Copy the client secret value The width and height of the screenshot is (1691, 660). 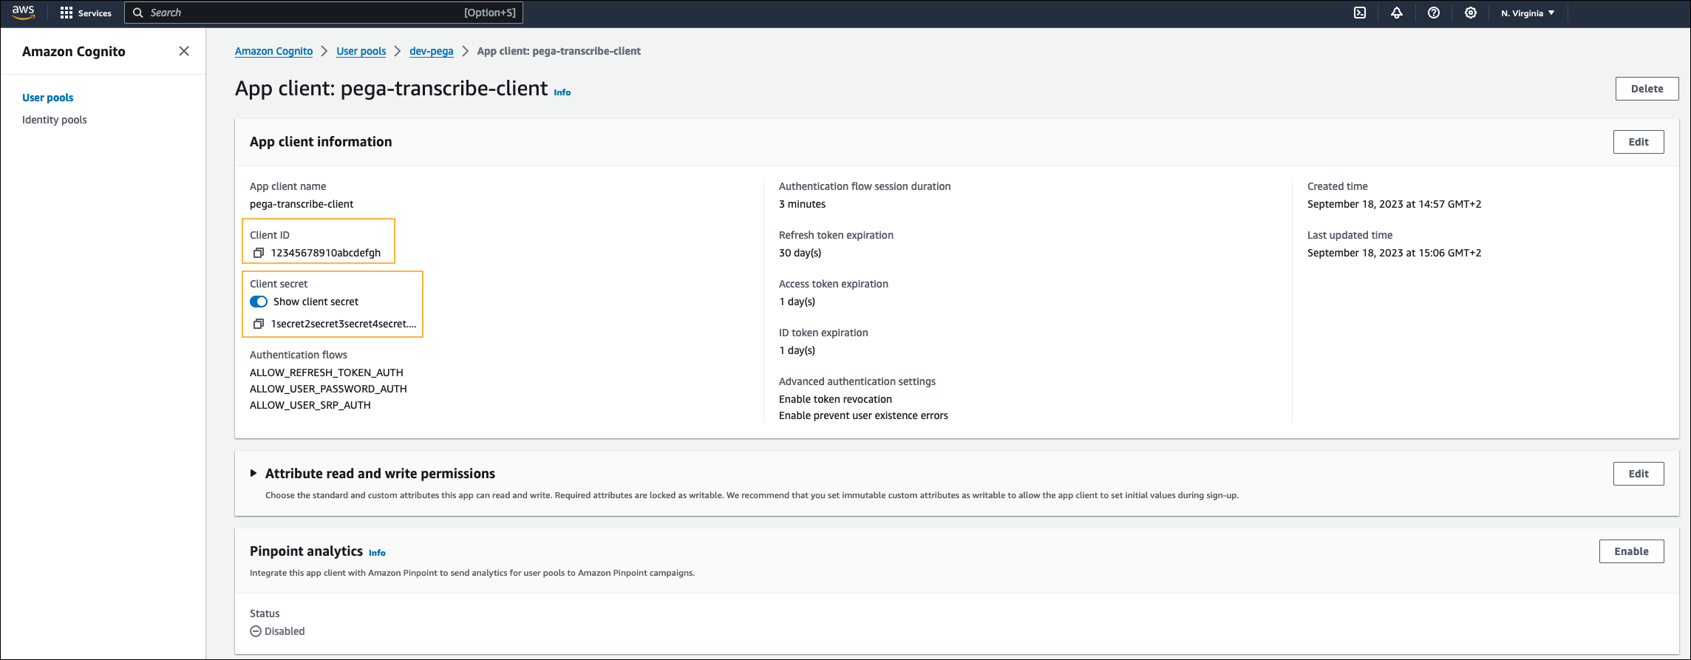pos(259,324)
